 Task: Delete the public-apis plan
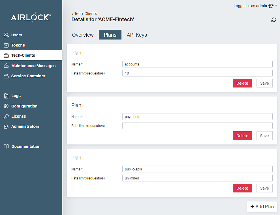pos(242,188)
